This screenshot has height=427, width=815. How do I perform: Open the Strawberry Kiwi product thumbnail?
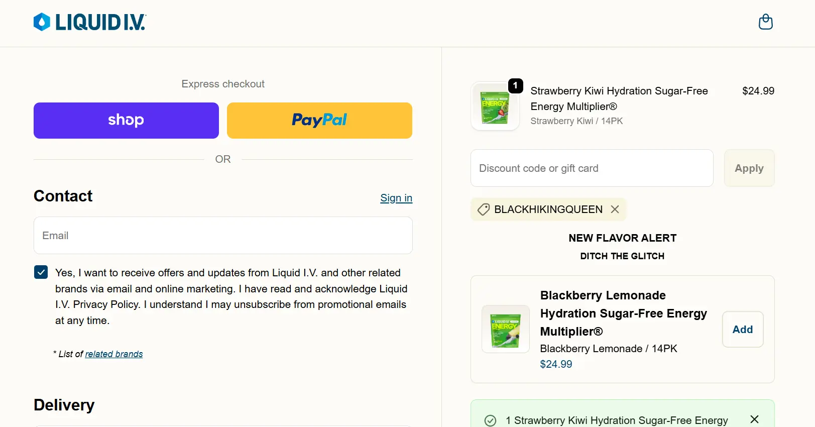coord(495,106)
